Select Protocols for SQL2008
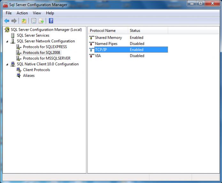 tap(42, 53)
